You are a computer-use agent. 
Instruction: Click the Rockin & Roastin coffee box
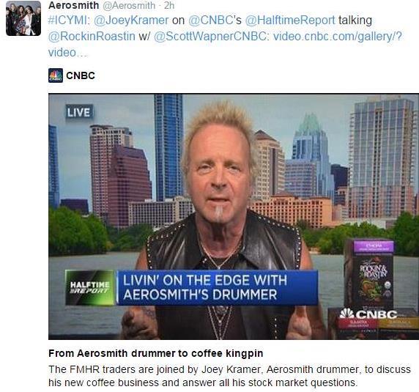pos(369,275)
